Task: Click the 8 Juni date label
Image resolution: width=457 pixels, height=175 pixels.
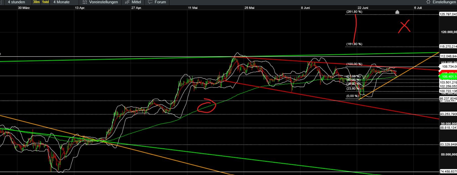Action: coord(305,8)
